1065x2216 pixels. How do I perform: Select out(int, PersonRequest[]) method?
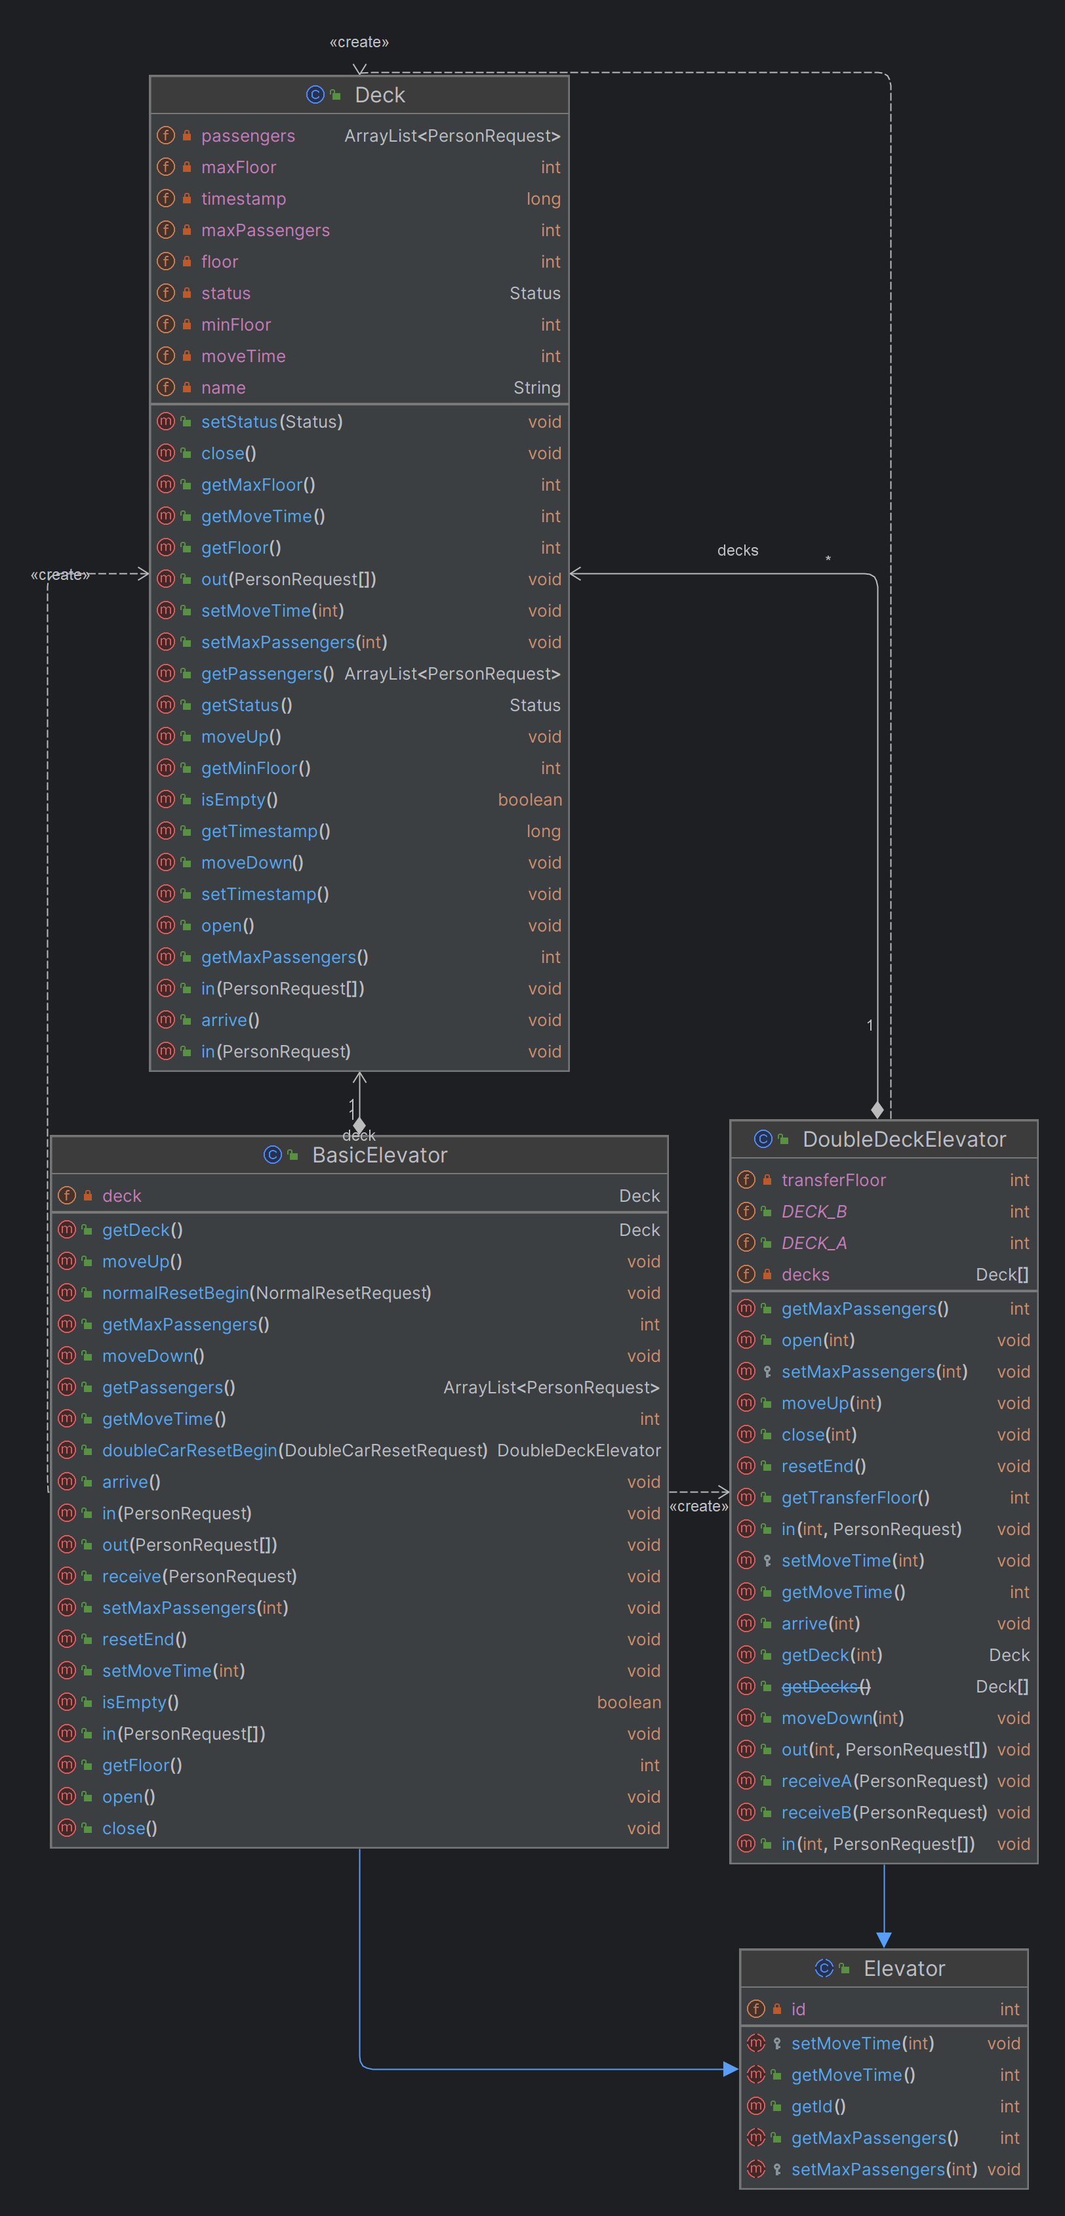point(883,1749)
